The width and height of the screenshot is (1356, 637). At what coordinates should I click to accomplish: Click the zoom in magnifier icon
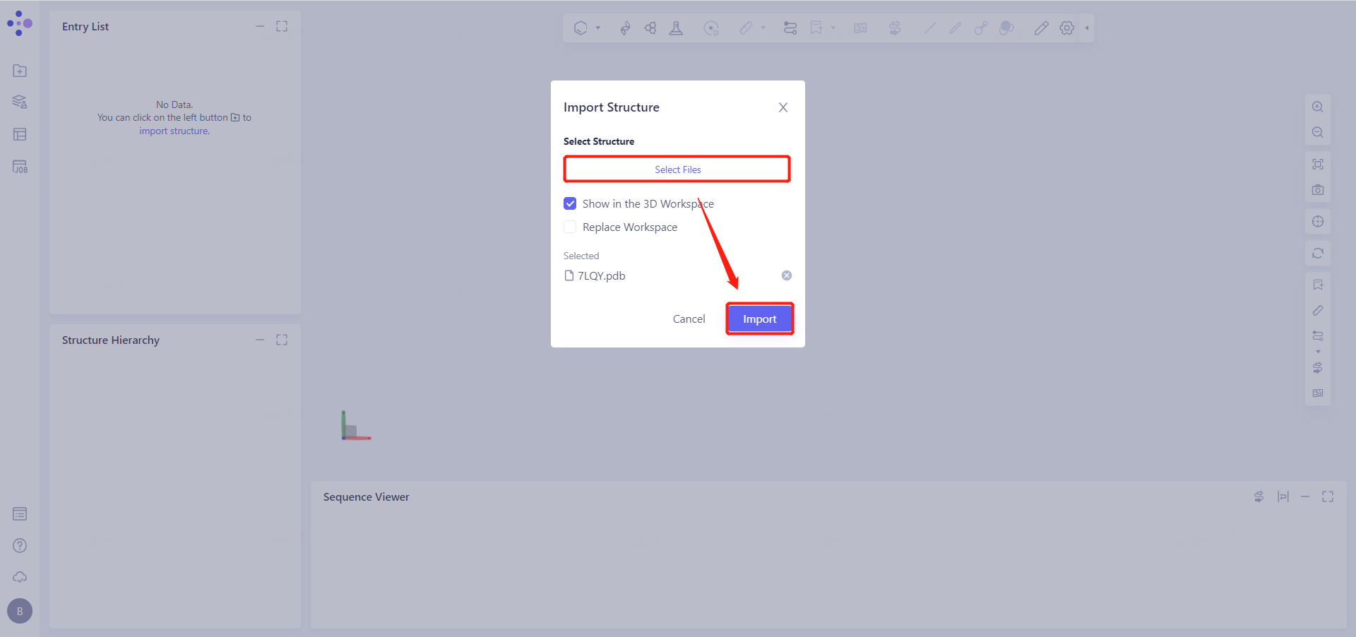click(x=1317, y=107)
